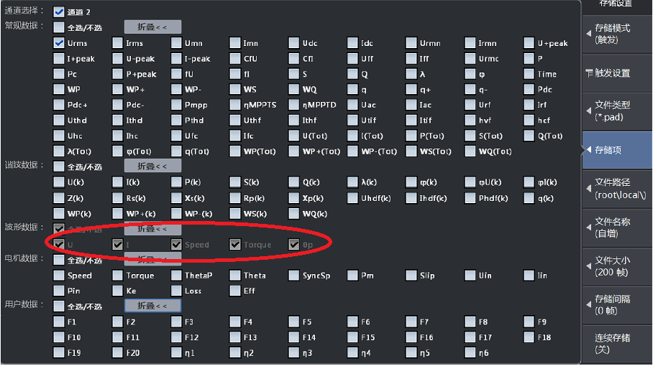This screenshot has width=653, height=366.
Task: Check the Pmpp option
Action: (x=176, y=105)
